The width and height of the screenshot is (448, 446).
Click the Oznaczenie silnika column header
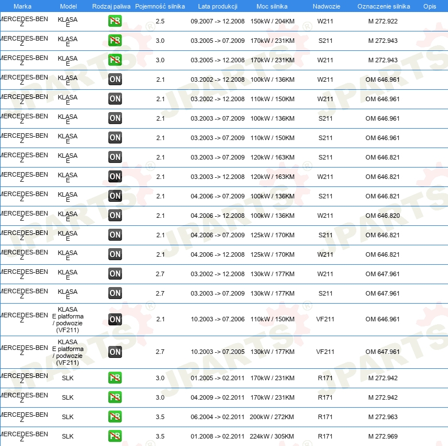383,6
